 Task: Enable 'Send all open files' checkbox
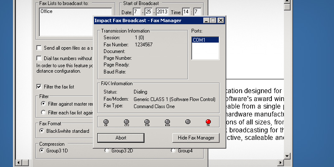click(39, 48)
